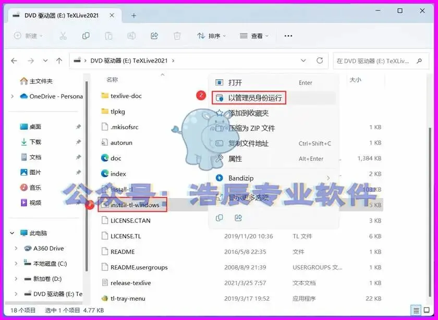Click the Share icon in toolbar
438x320 pixels.
tap(154, 36)
